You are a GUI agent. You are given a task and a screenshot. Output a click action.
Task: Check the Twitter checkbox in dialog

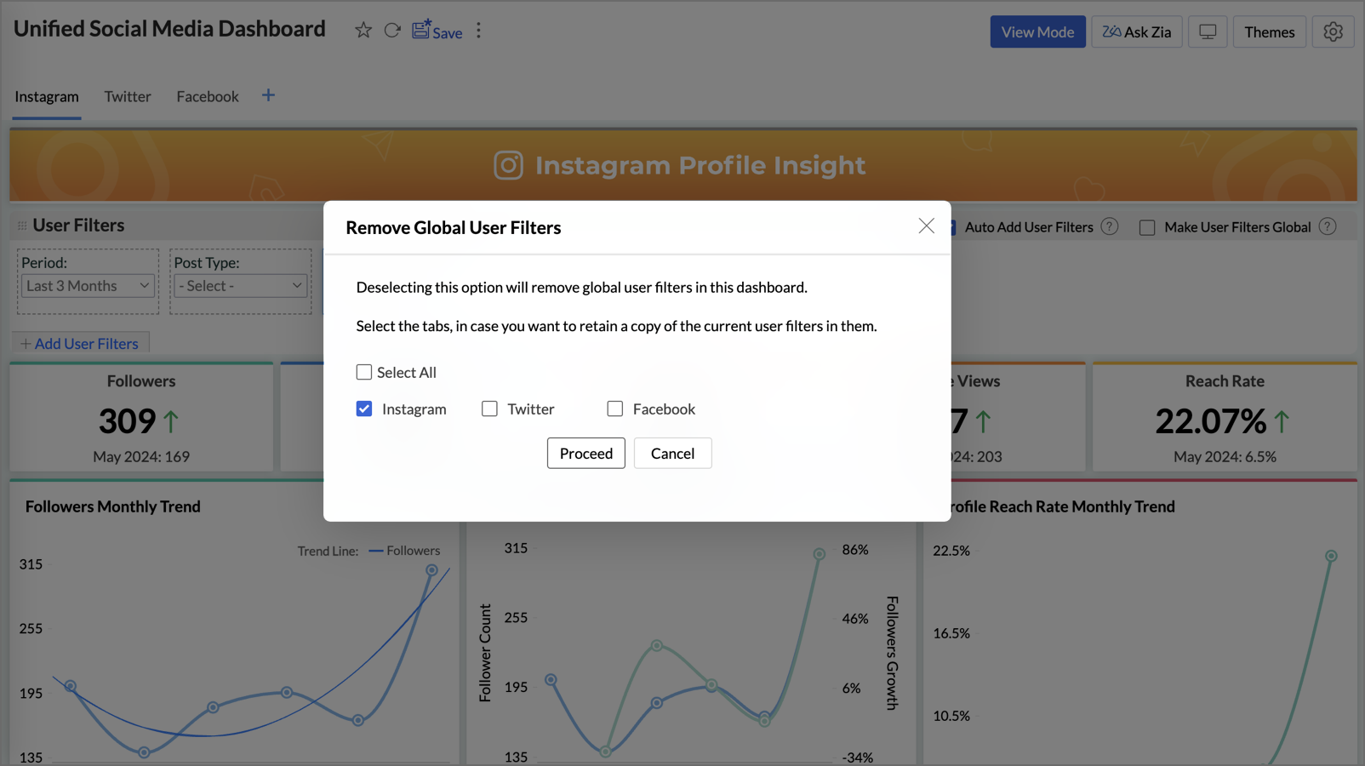point(489,409)
